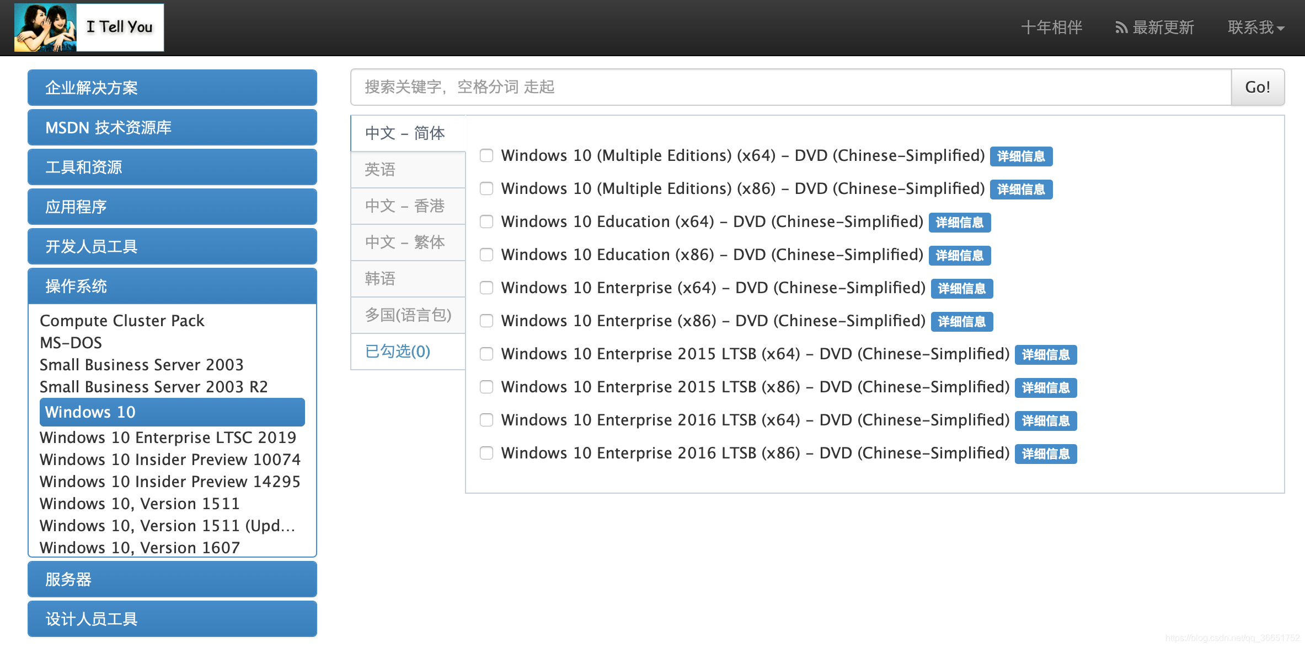
Task: Click the 企业解决方案 sidebar icon
Action: tap(172, 87)
